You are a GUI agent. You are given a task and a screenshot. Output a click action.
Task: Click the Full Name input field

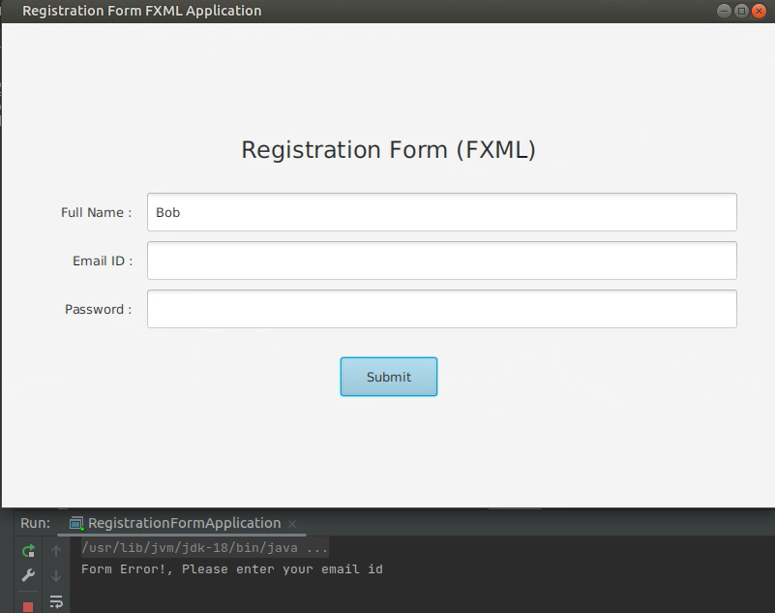point(440,211)
